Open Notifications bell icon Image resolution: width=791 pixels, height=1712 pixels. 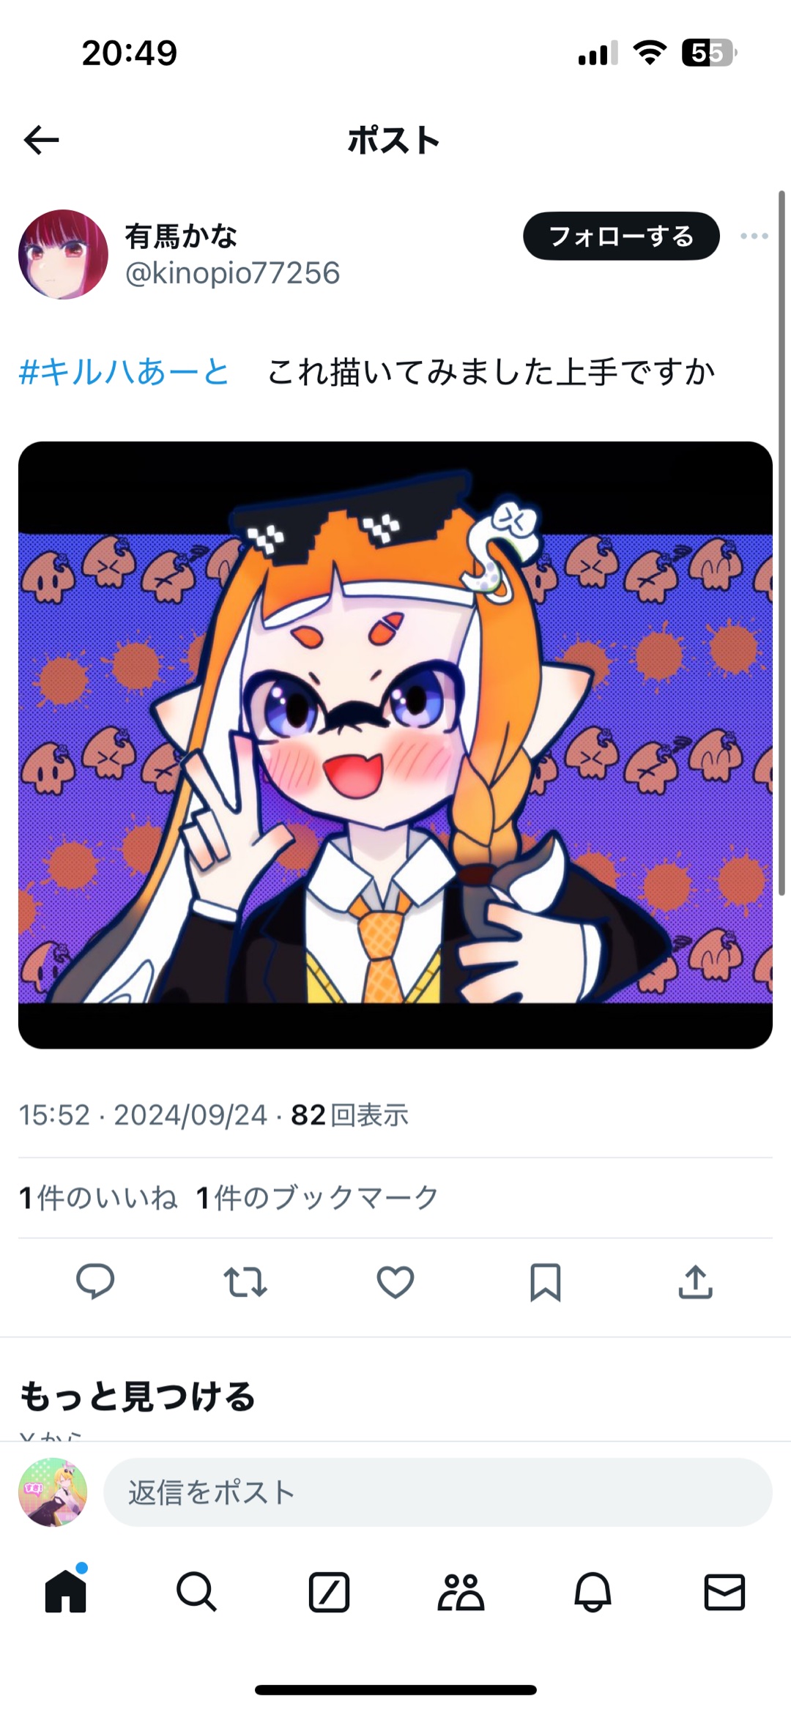coord(593,1592)
